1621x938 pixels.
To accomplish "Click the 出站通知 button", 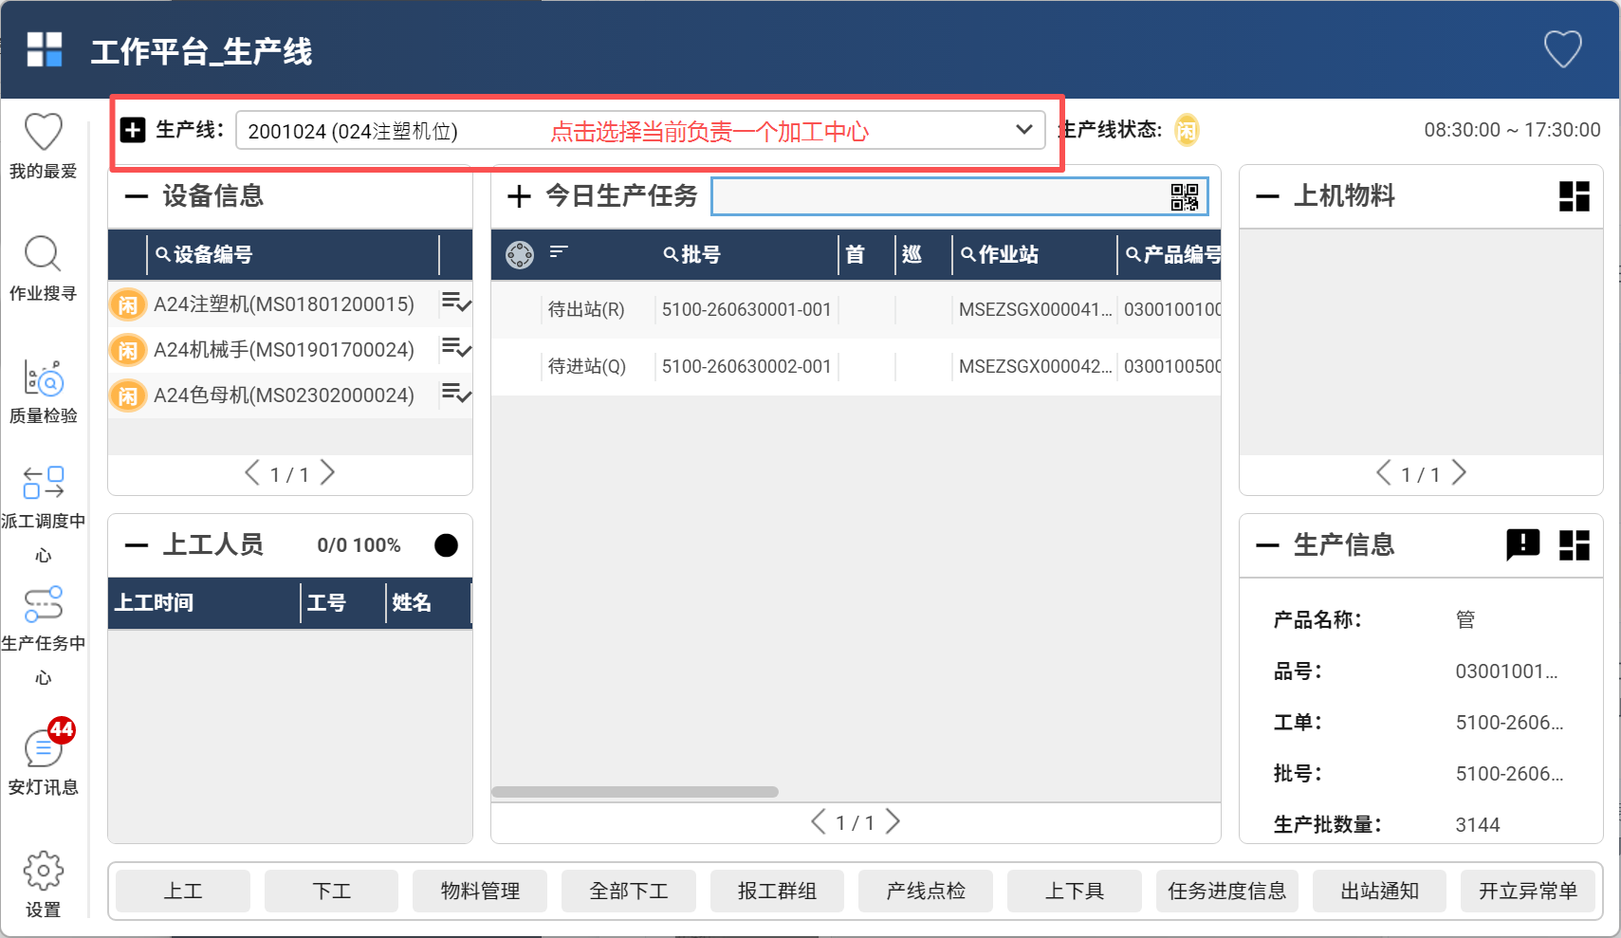I will click(x=1379, y=891).
